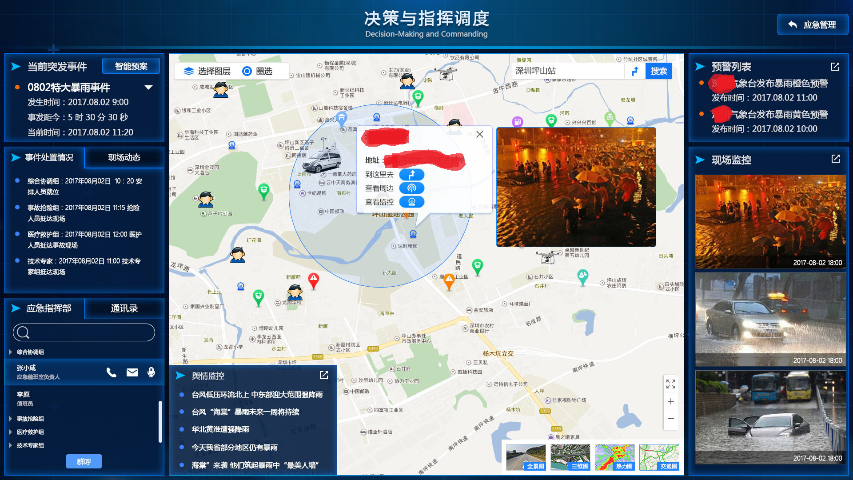Screen dimensions: 853x480
Task: Switch map to 热力图 view
Action: (x=615, y=457)
